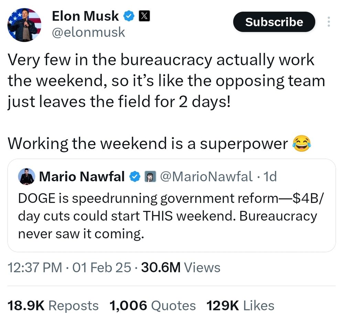The width and height of the screenshot is (344, 319).
Task: Open Elon Musk's profile picture
Action: pos(24,24)
